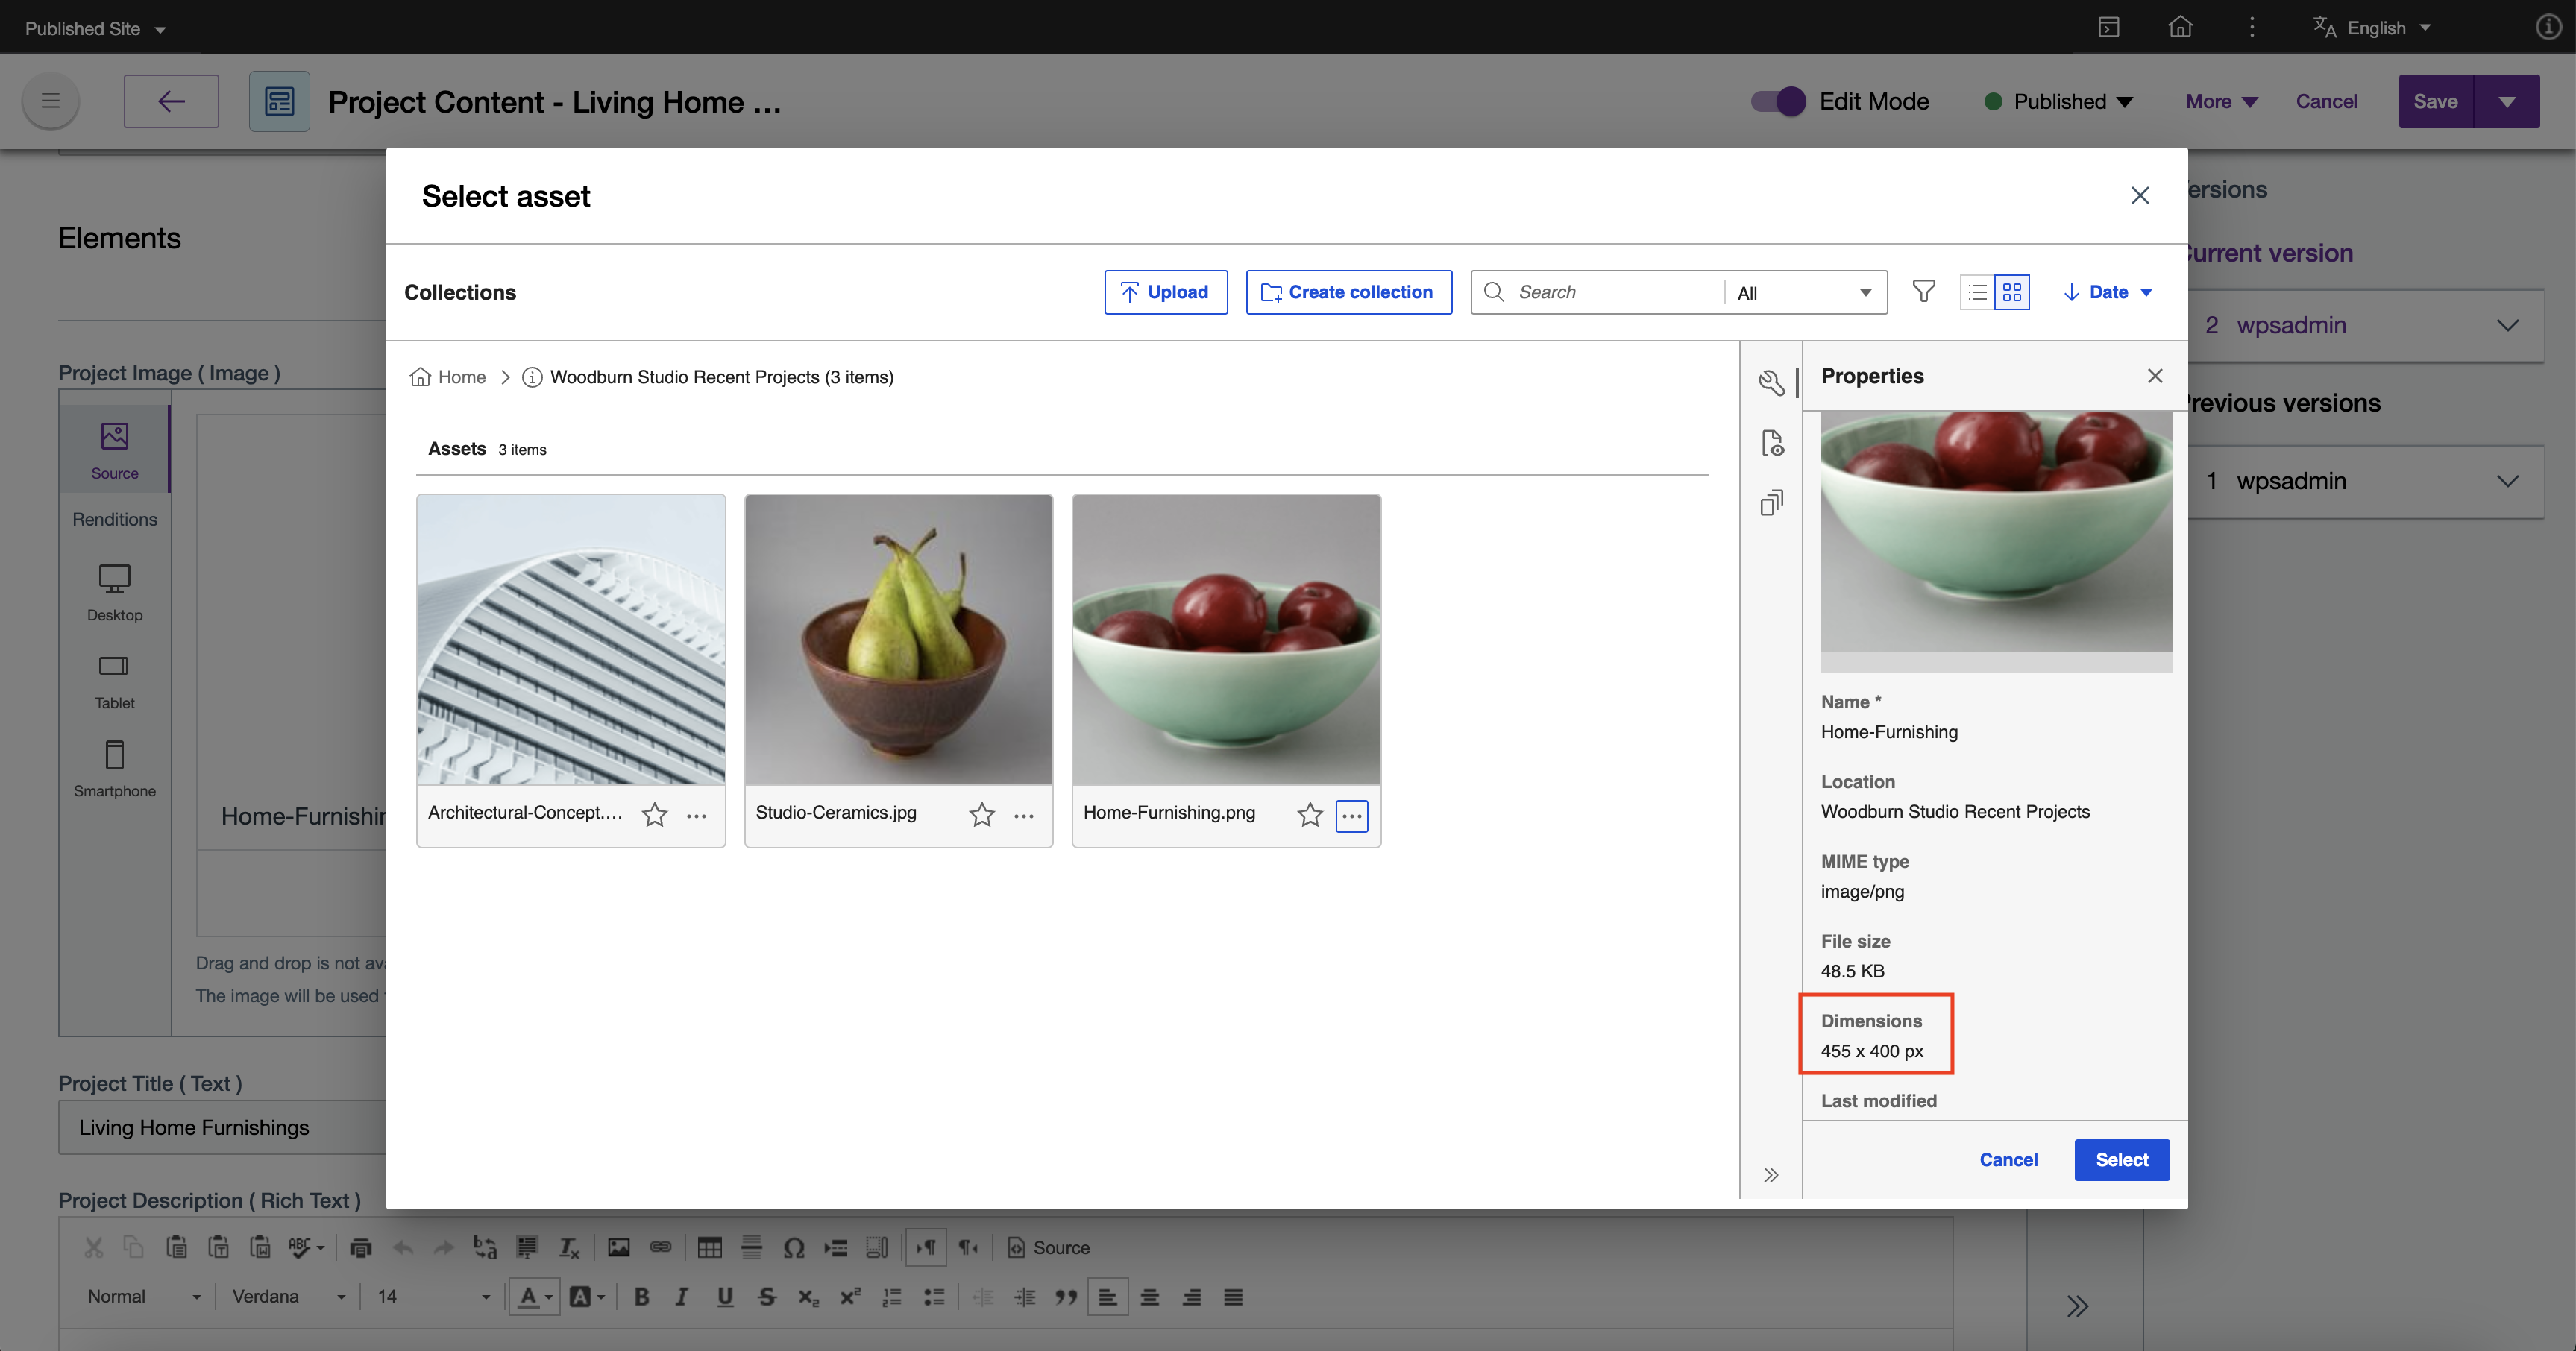
Task: Open more options for Home-Furnishing.png
Action: pos(1351,815)
